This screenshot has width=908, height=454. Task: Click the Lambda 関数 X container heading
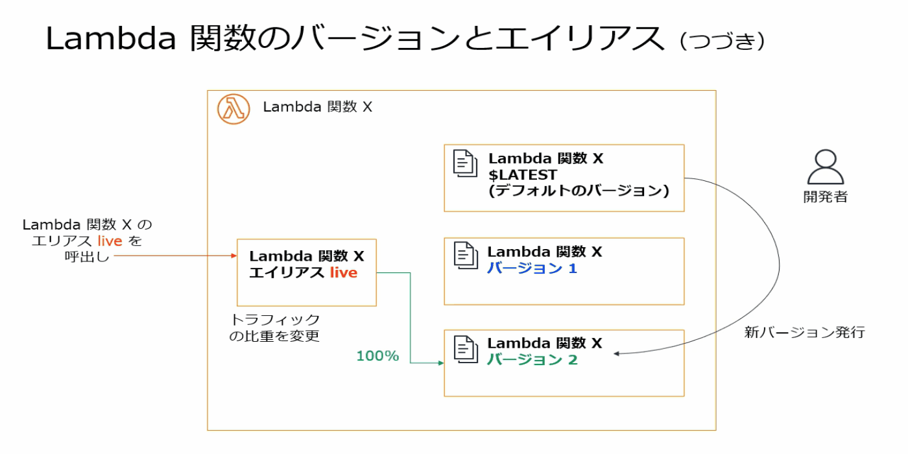pyautogui.click(x=317, y=107)
